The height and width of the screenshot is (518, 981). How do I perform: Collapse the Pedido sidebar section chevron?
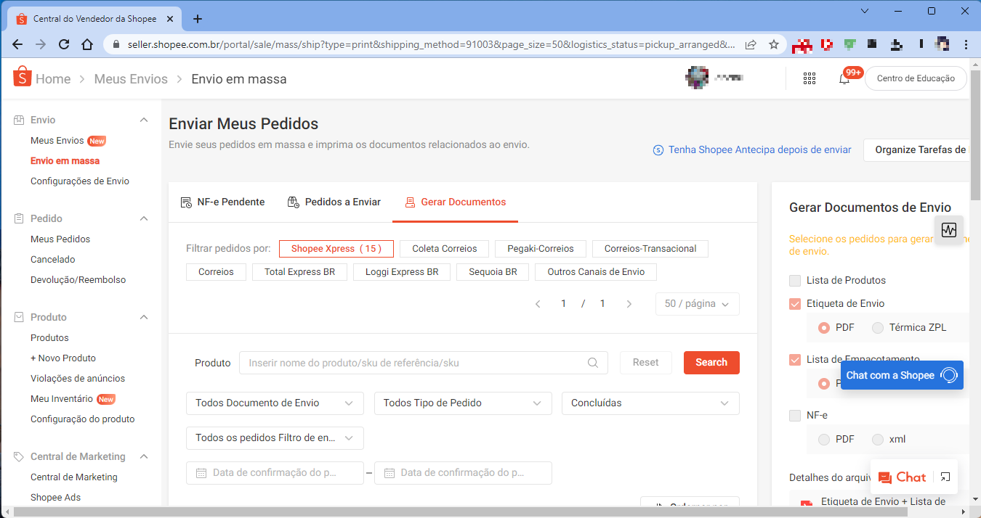coord(144,218)
